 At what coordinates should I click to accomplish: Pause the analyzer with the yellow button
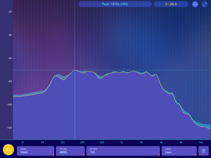tap(8, 150)
